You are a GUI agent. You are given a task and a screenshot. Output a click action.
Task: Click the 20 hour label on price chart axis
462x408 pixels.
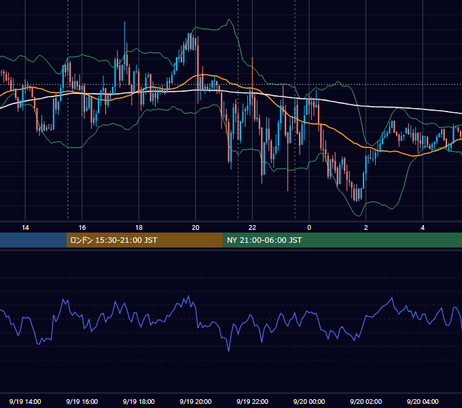coord(196,228)
